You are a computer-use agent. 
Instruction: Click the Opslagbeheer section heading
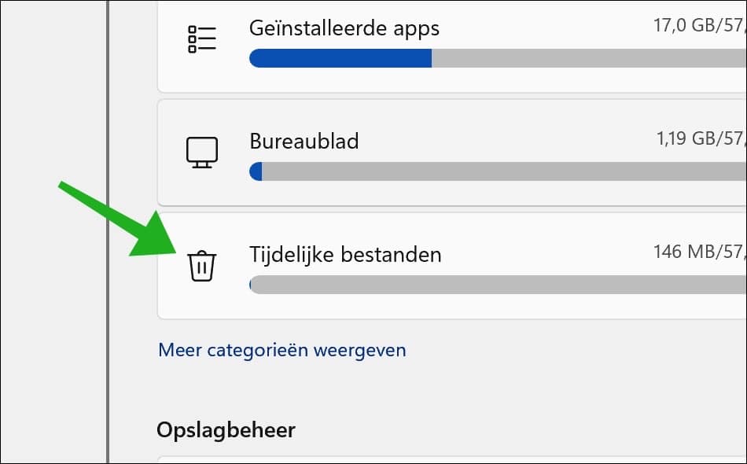point(226,430)
